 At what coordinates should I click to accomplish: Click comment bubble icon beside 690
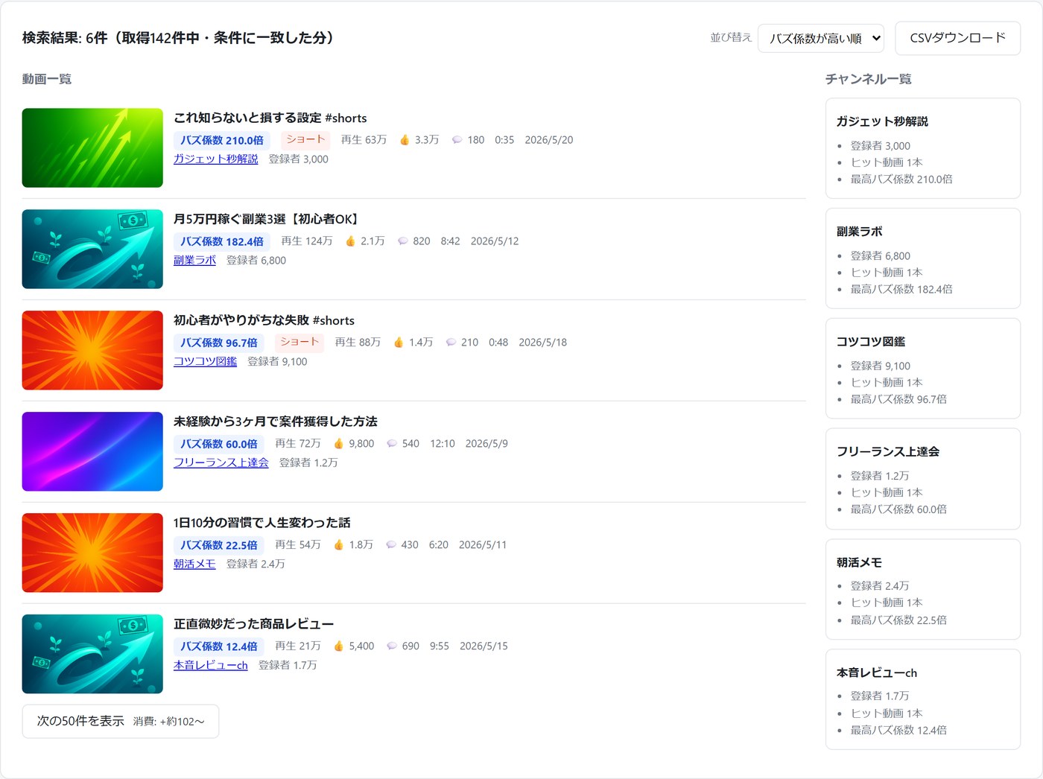point(391,646)
